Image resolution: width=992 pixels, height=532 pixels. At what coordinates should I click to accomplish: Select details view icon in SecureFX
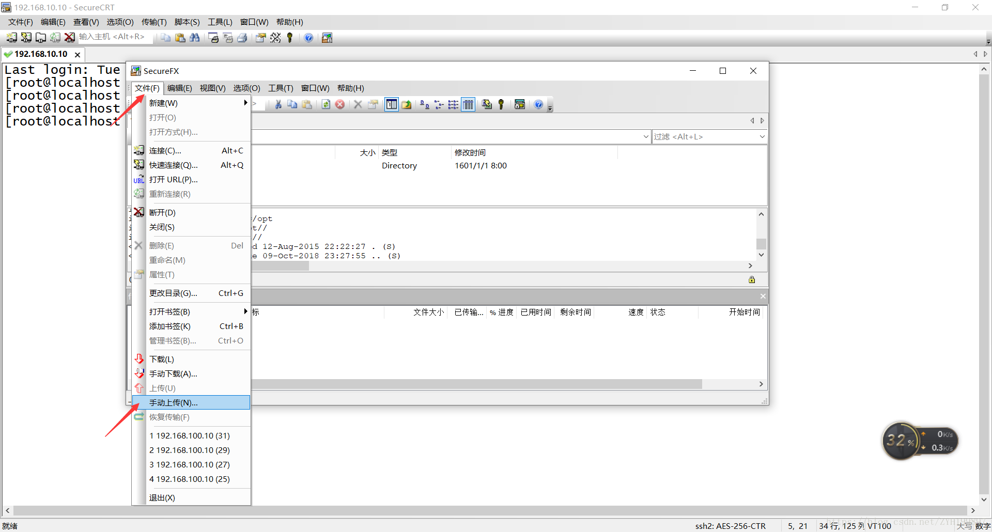click(x=468, y=104)
